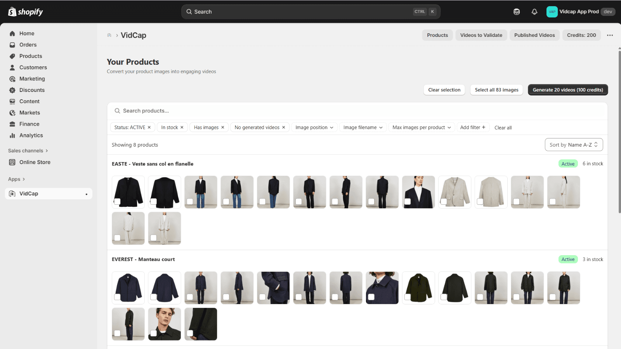Open the Products tab in VidCap header
621x349 pixels.
pyautogui.click(x=437, y=35)
